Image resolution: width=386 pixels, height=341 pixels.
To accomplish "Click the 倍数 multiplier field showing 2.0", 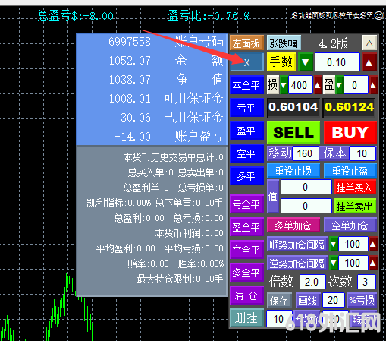I will tap(312, 282).
